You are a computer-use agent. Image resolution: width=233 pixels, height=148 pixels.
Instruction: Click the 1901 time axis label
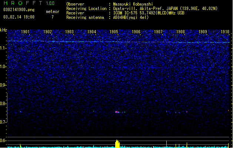(25, 32)
